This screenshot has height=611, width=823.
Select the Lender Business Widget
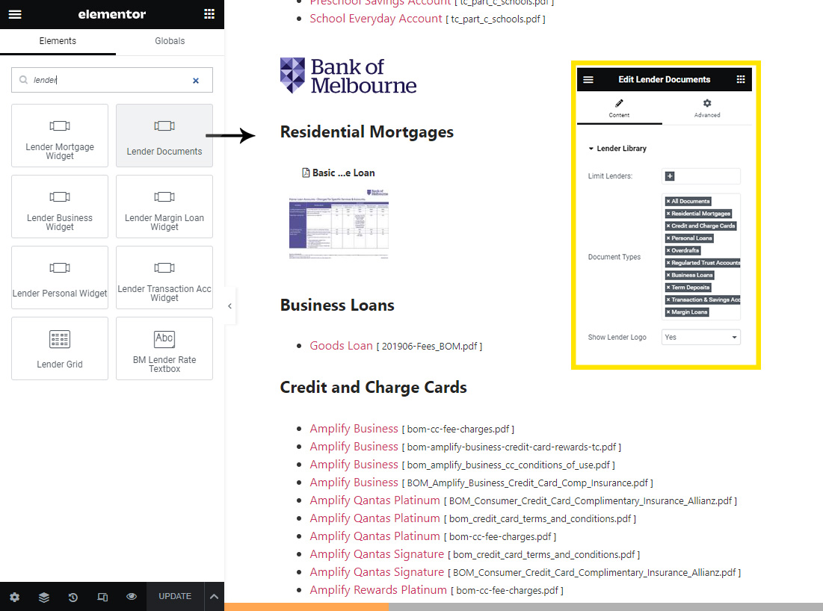pyautogui.click(x=60, y=207)
